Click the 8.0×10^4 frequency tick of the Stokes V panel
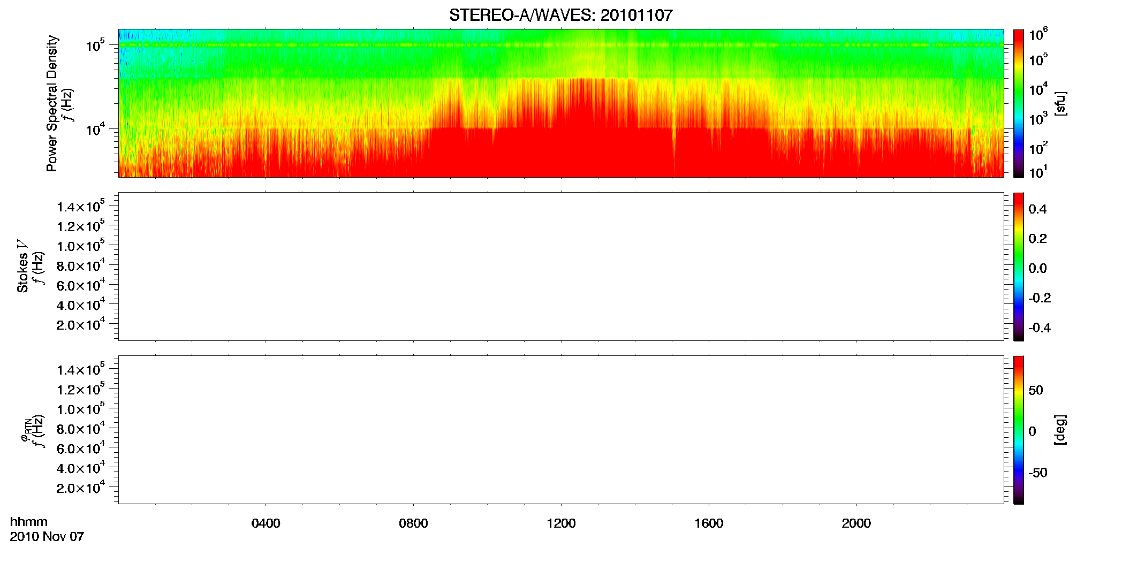The height and width of the screenshot is (578, 1122). click(x=81, y=265)
